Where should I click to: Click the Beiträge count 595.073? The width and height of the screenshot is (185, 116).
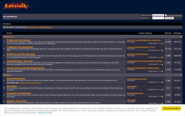(x=177, y=42)
